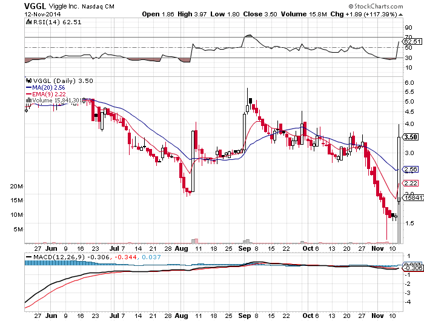Click the Low 1.80 value
Screen dimensions: 424x321
click(225, 15)
